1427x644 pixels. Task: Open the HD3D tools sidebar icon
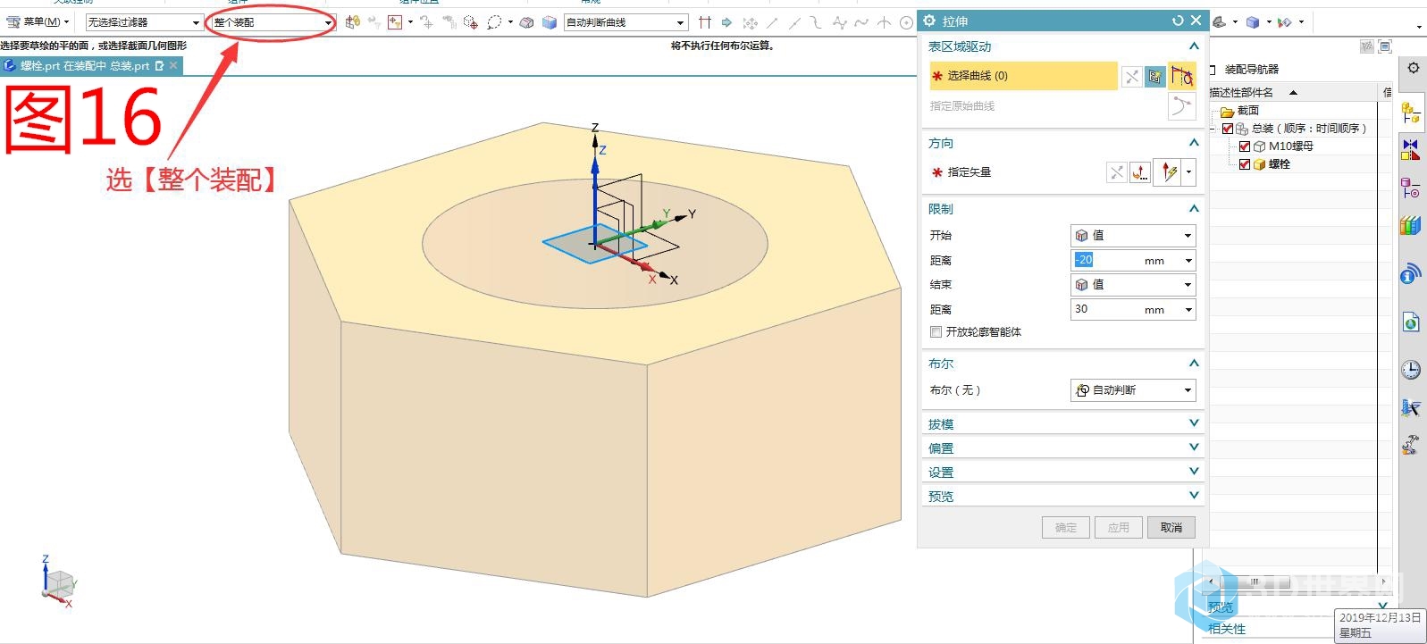coord(1411,273)
